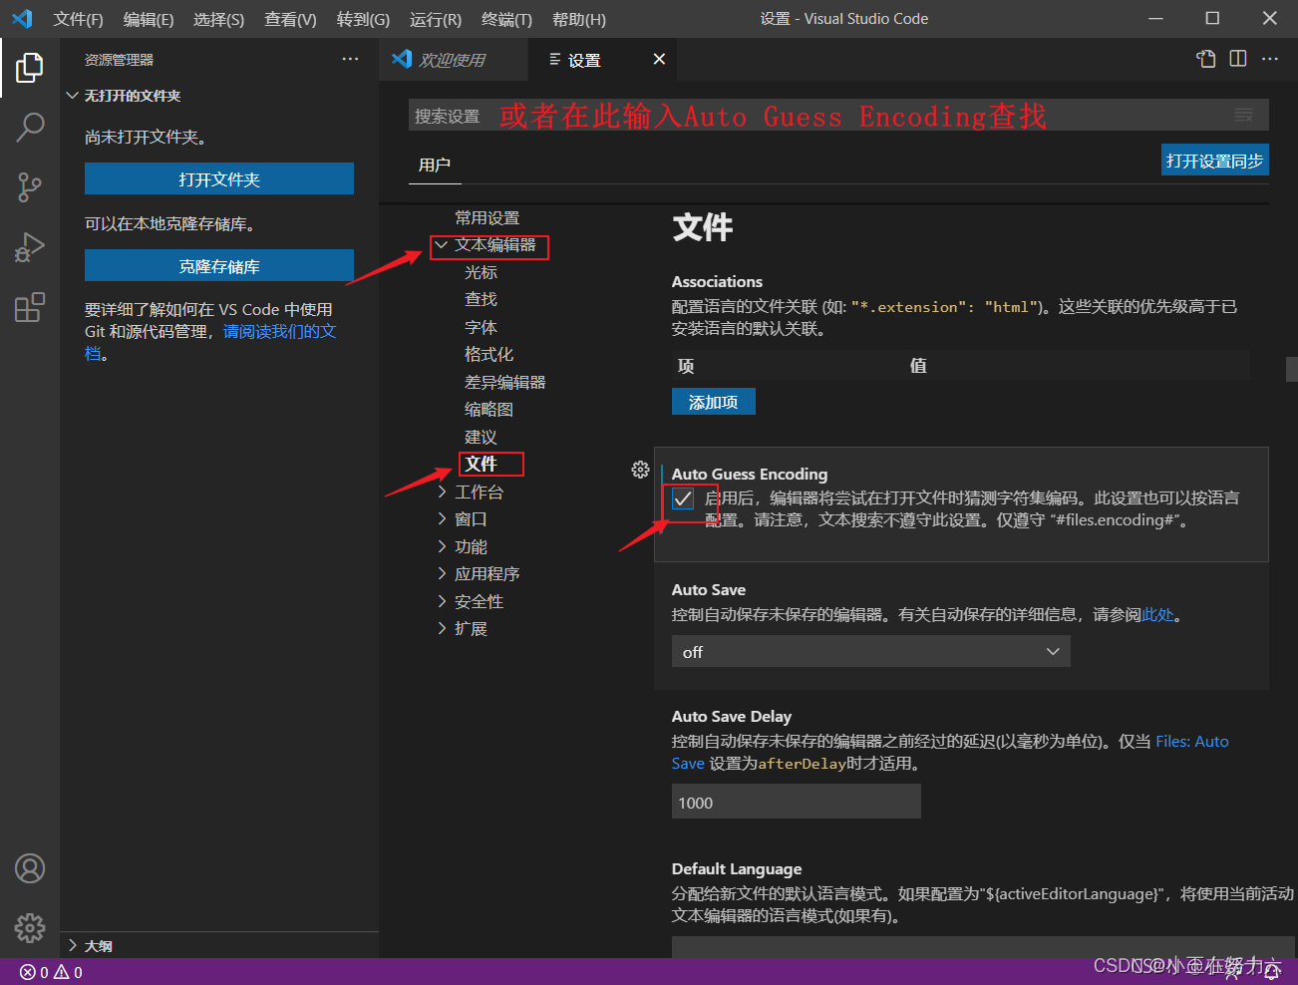Select 字体 under 文本编辑器
Screen dimensions: 1298x985
pyautogui.click(x=481, y=327)
